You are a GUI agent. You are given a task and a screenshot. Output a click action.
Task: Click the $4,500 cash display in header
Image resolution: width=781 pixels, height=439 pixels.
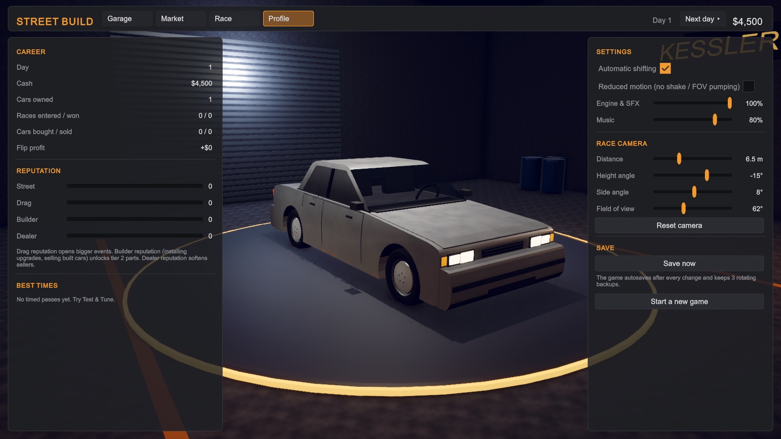click(747, 21)
